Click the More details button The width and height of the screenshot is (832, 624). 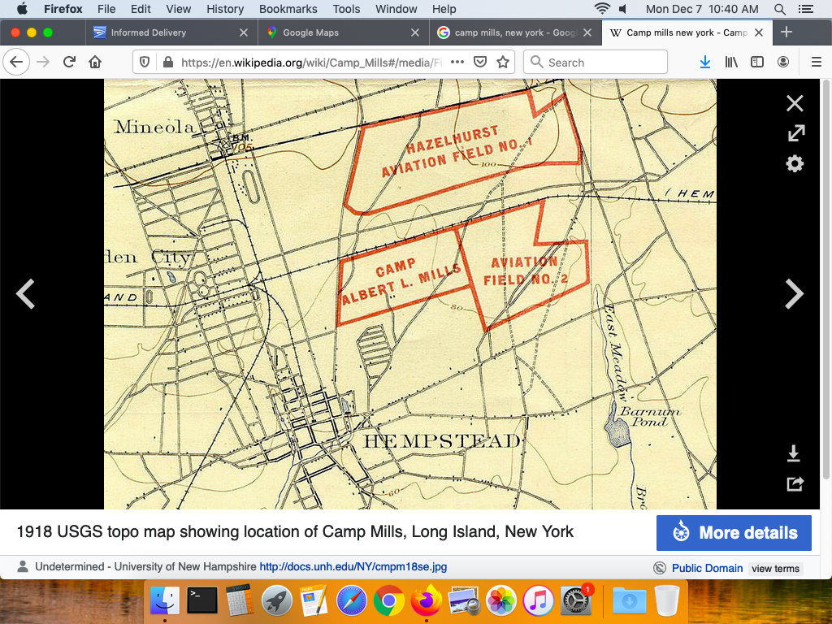(x=734, y=533)
